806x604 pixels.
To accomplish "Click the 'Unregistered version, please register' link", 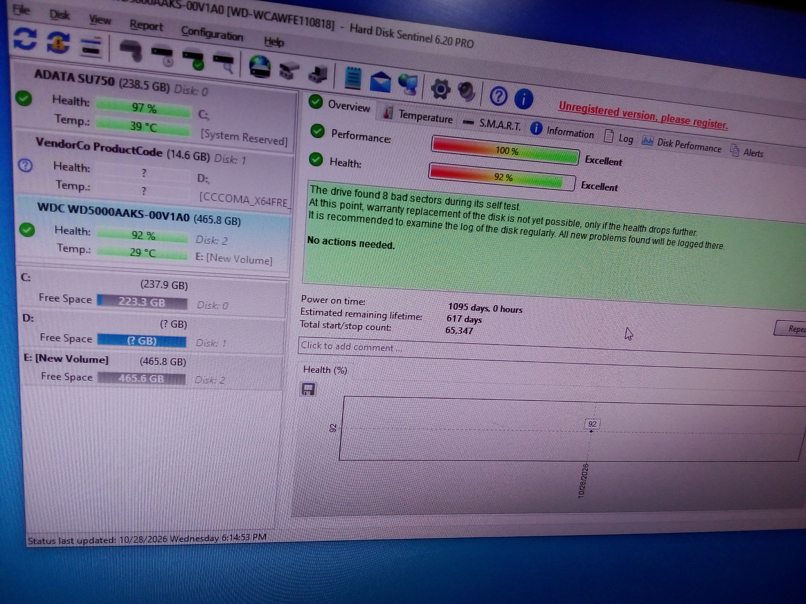I will 643,115.
